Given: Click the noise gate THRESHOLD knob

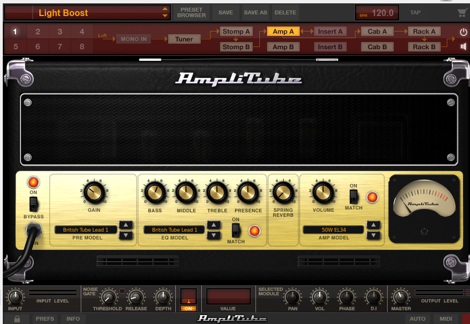Looking at the screenshot, I should (x=108, y=297).
